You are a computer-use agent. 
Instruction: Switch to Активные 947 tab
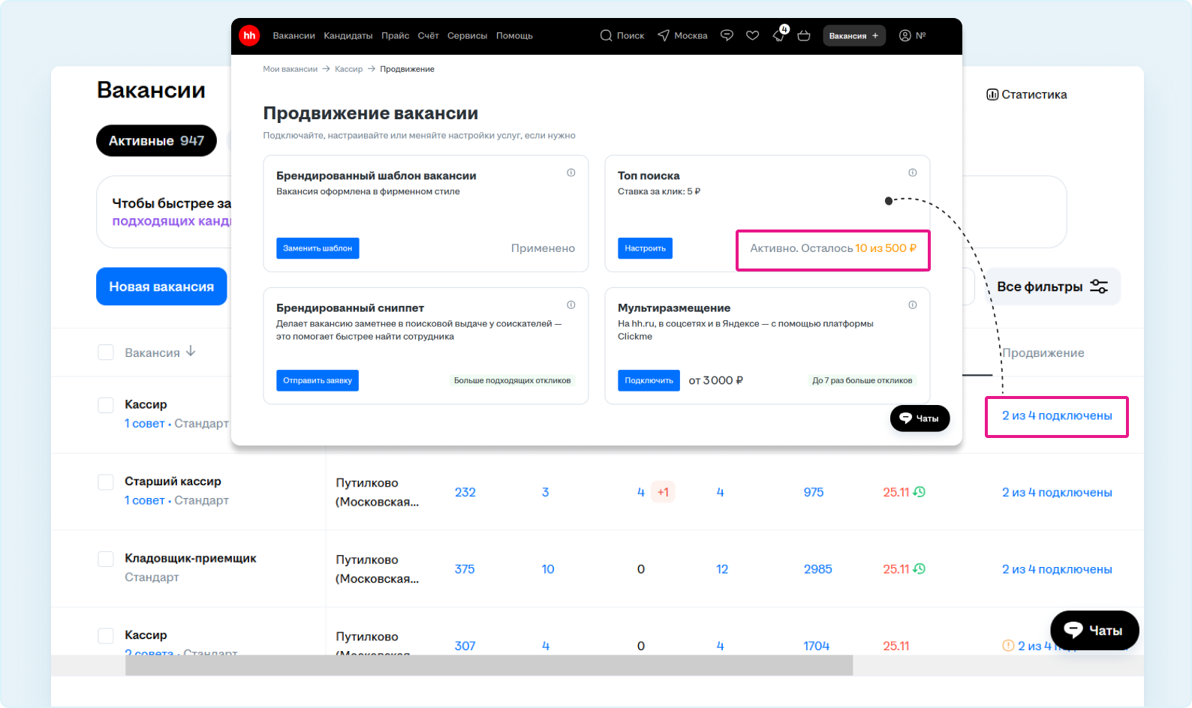tap(156, 141)
